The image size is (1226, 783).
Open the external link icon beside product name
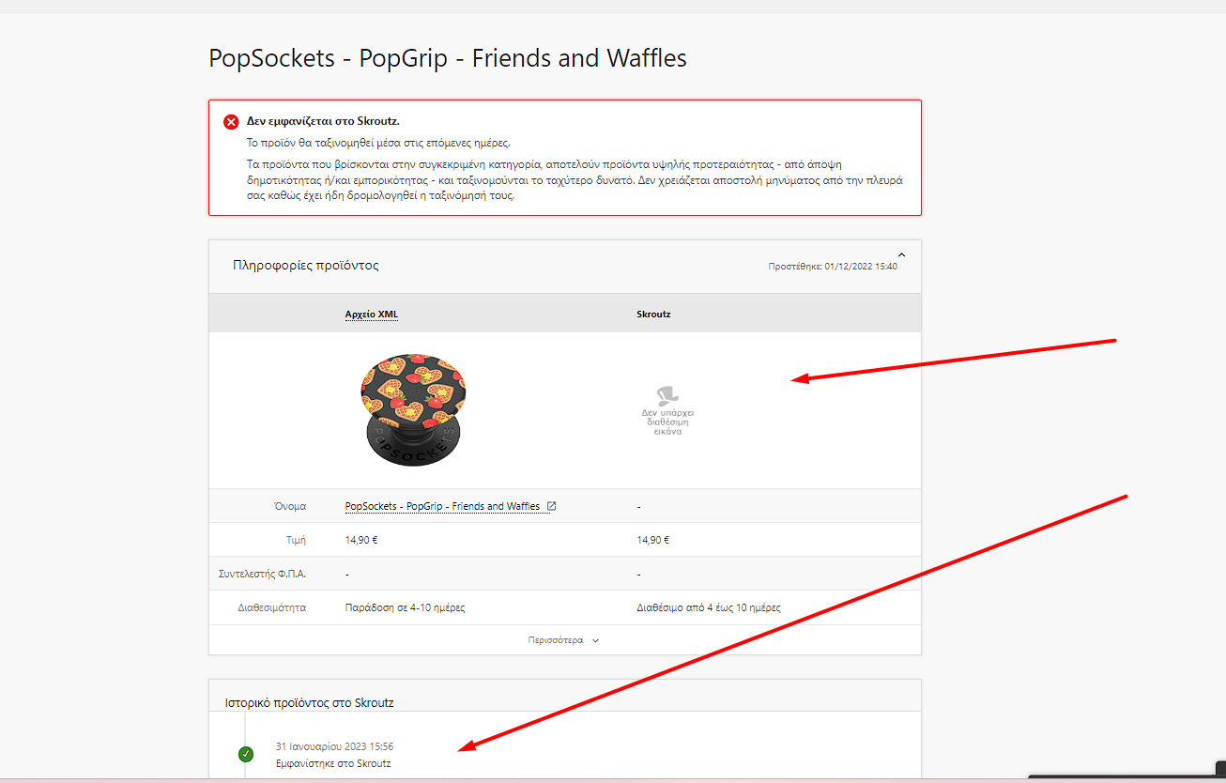551,506
